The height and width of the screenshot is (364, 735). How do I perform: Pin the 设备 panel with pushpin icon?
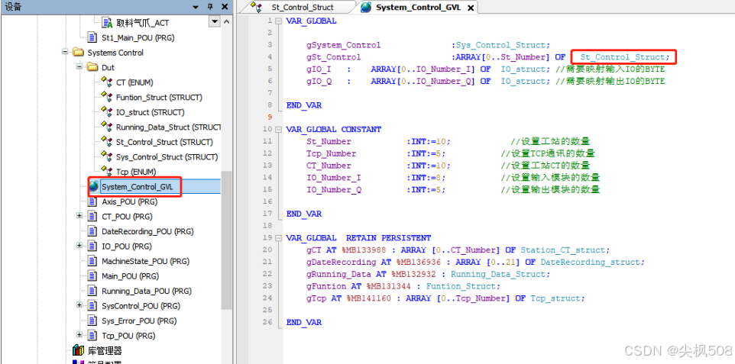(210, 7)
